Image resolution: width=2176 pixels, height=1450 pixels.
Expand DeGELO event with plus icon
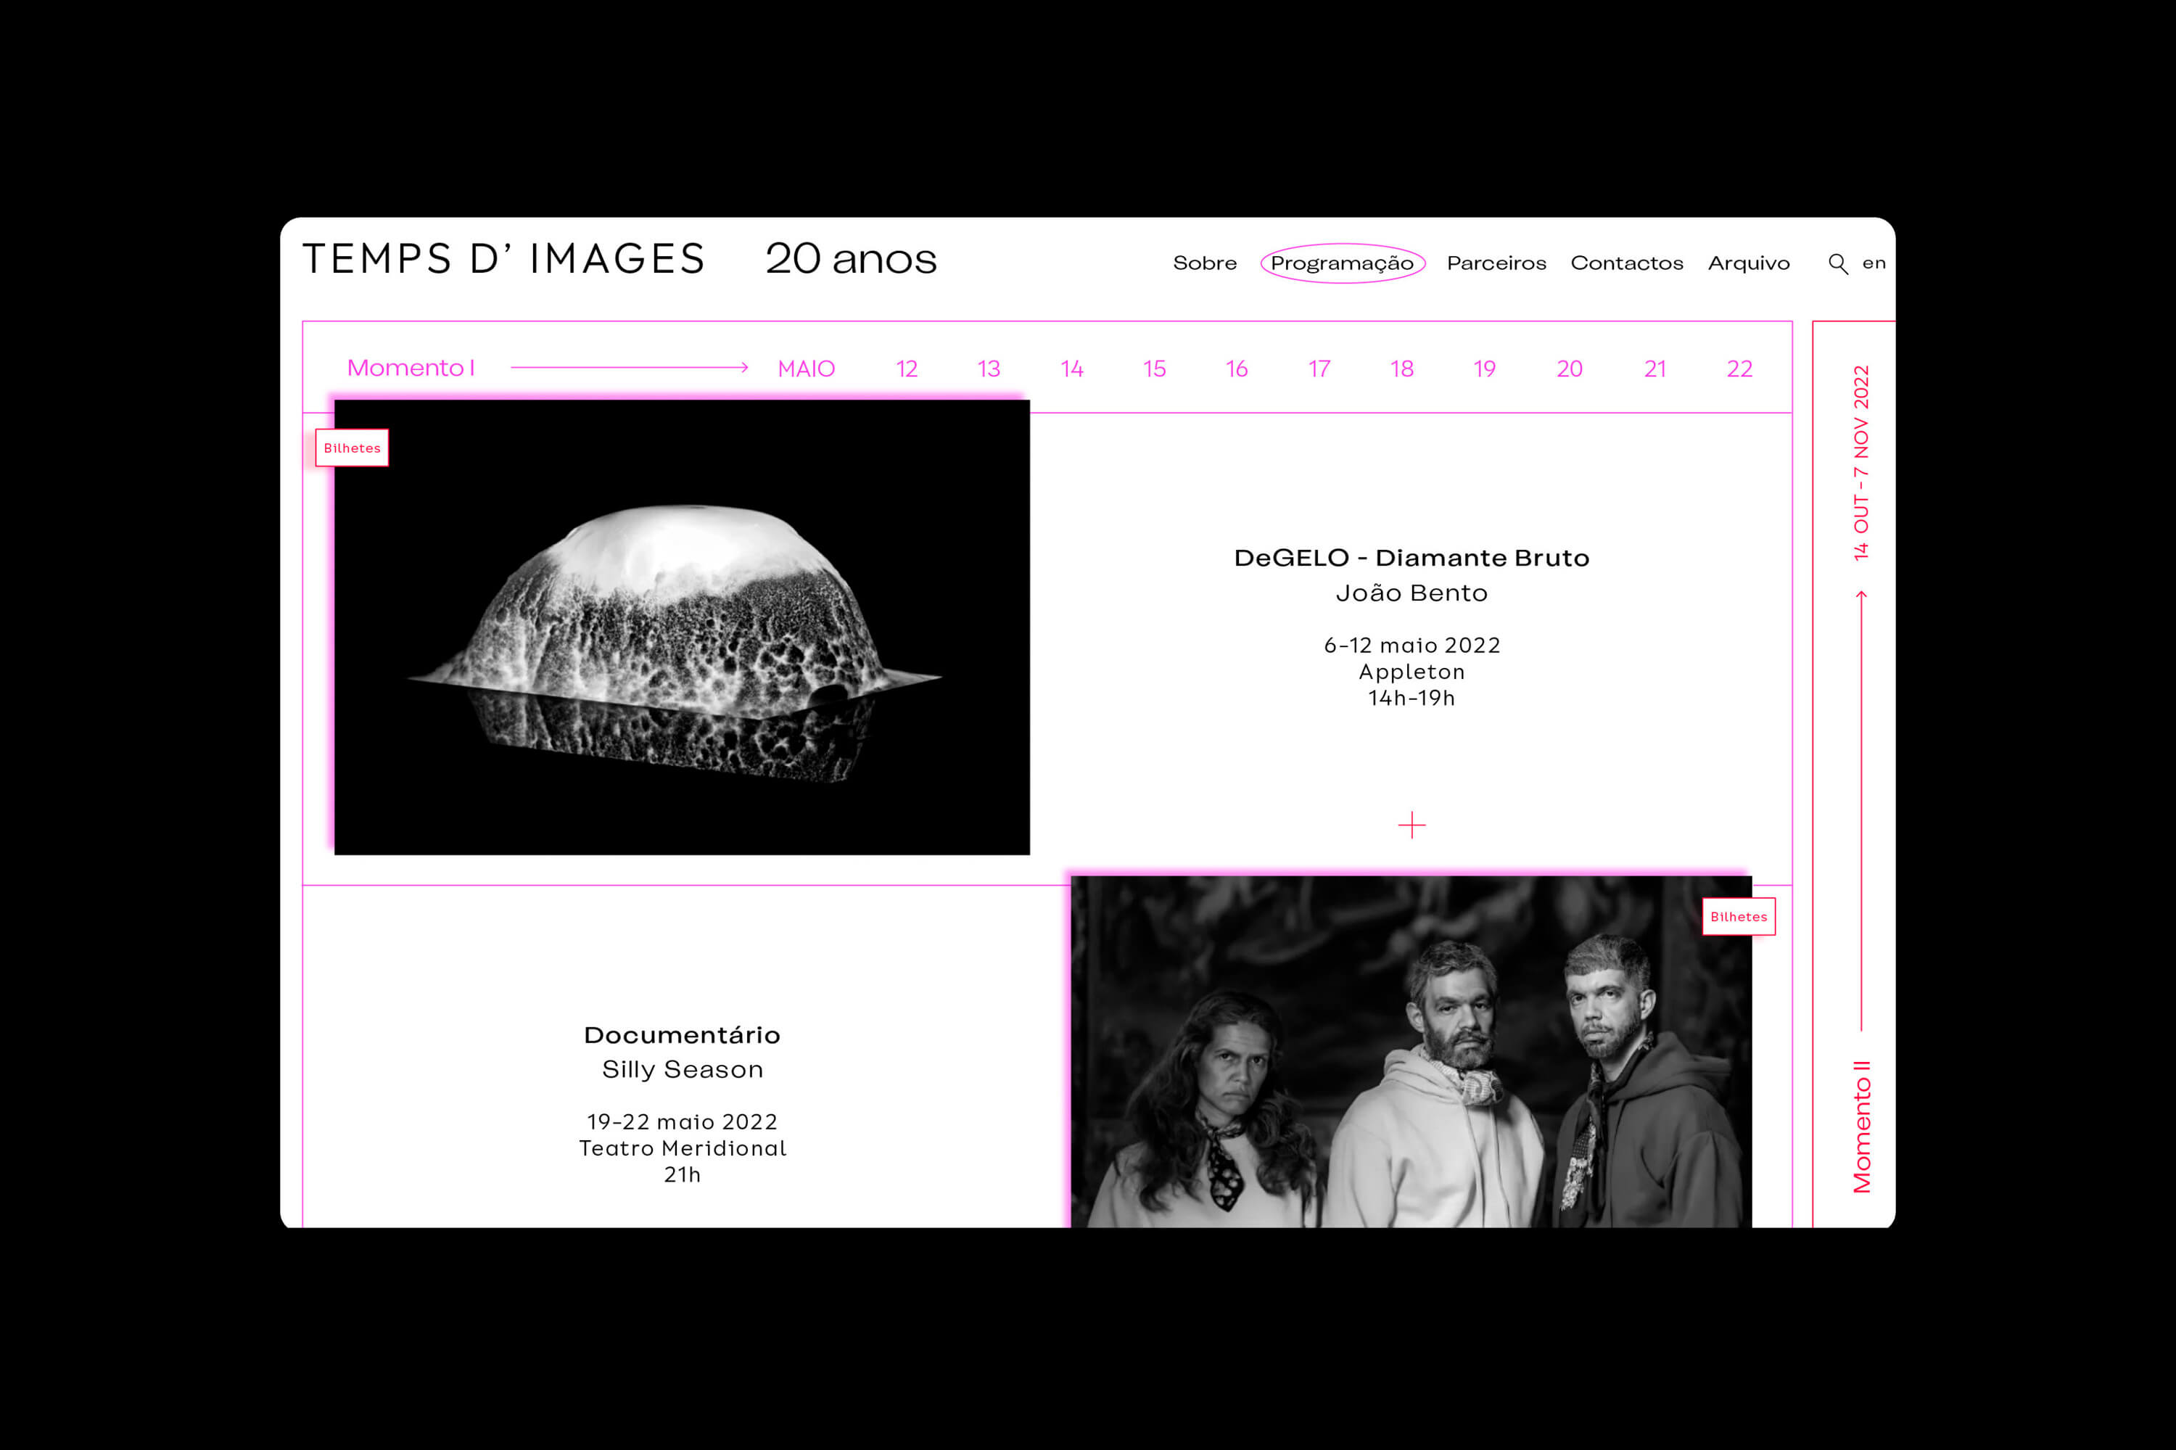(1411, 824)
